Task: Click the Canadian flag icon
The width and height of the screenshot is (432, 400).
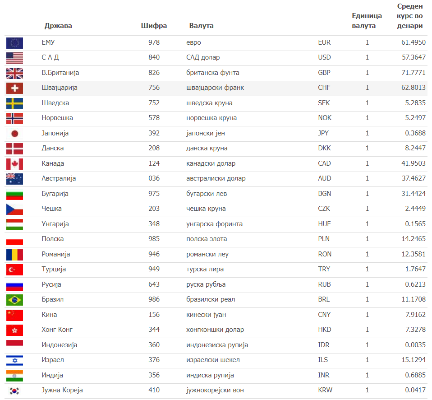Action: (x=14, y=164)
